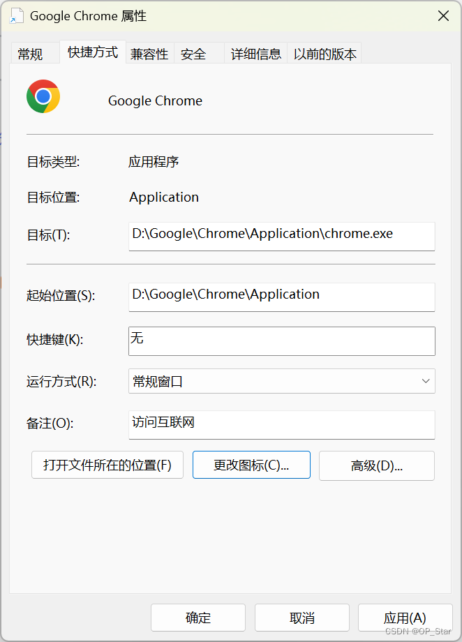Switch to the 常规 tab

[30, 54]
